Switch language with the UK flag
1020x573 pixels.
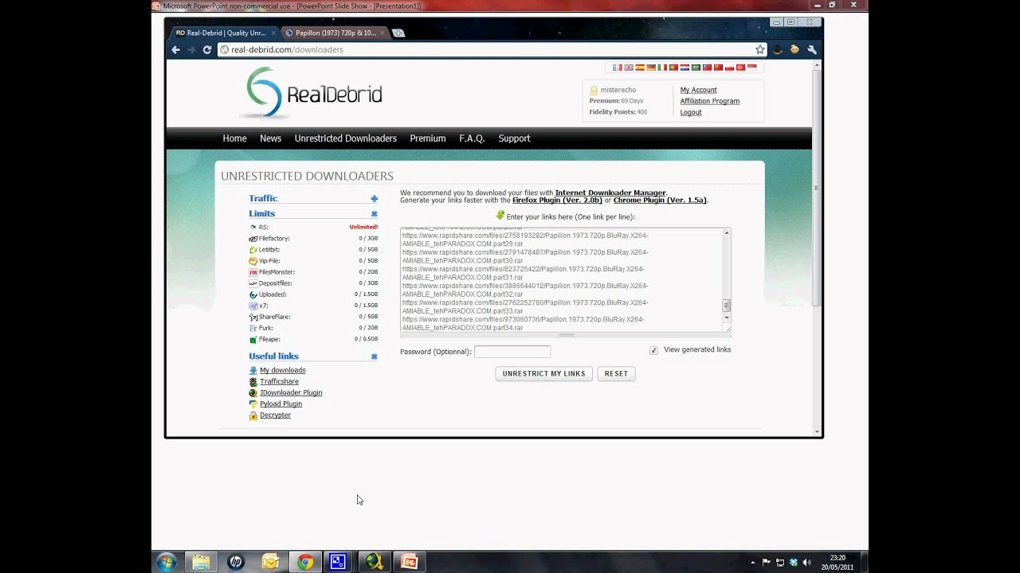point(628,68)
